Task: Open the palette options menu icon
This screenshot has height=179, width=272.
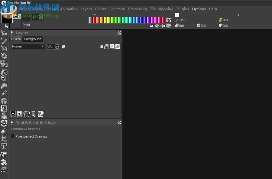Action: [x=168, y=20]
